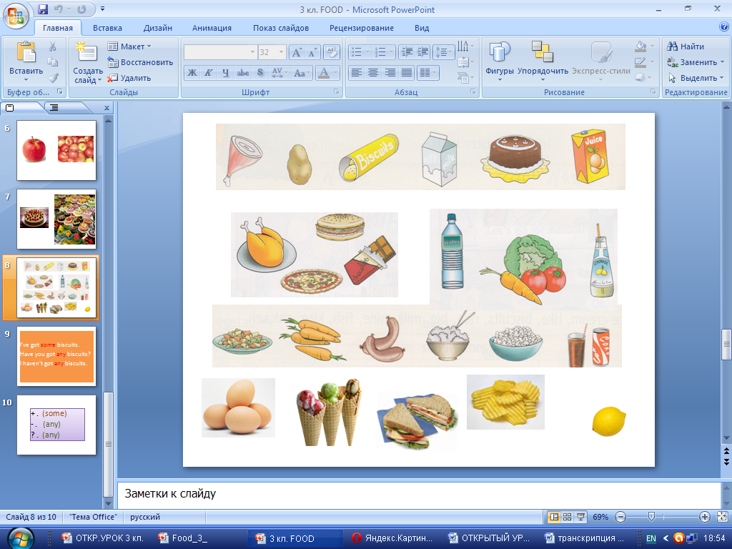Open the Вставка ribbon tab
The height and width of the screenshot is (549, 732).
click(107, 28)
